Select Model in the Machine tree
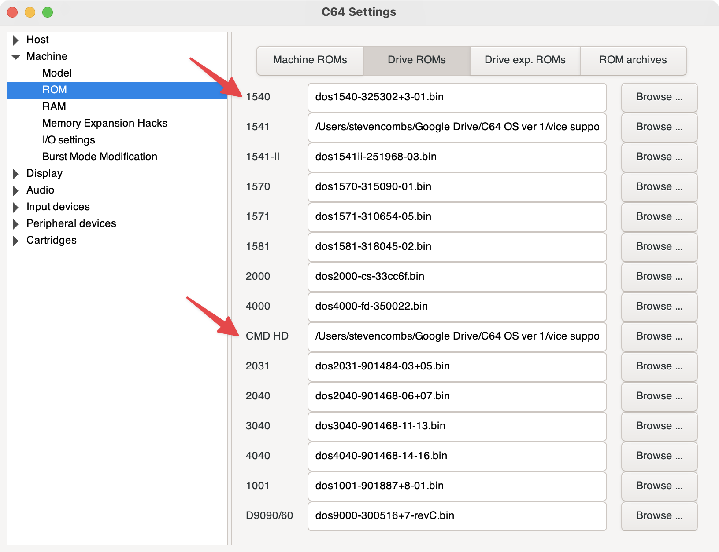719x552 pixels. coord(57,73)
